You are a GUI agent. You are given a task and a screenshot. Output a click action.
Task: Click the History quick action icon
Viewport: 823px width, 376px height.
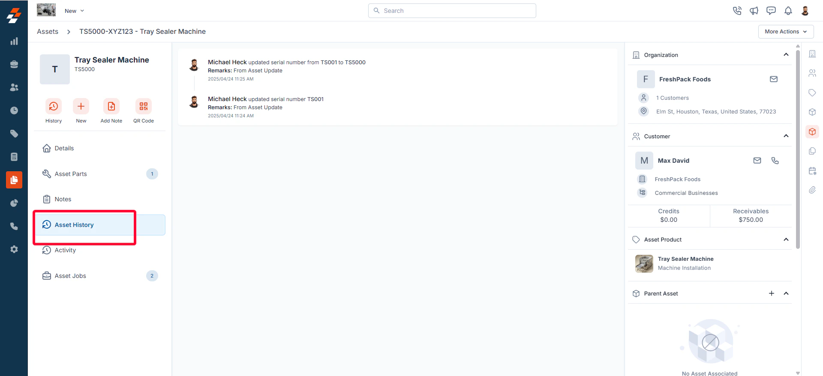(x=54, y=106)
